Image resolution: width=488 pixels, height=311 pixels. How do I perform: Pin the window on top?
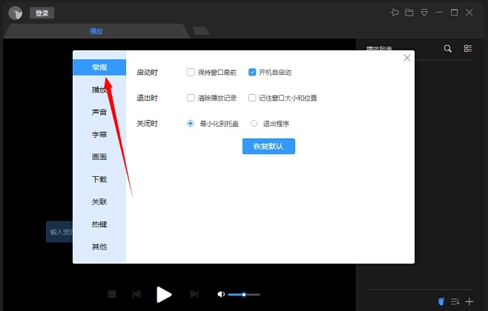click(395, 13)
